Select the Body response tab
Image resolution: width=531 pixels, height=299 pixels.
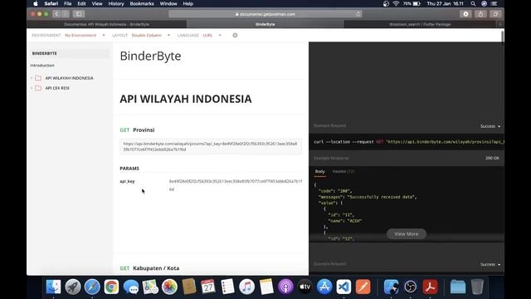click(319, 172)
